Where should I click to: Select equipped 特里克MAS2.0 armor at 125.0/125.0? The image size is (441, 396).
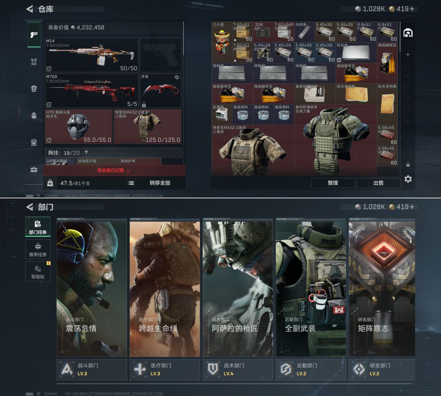(147, 127)
